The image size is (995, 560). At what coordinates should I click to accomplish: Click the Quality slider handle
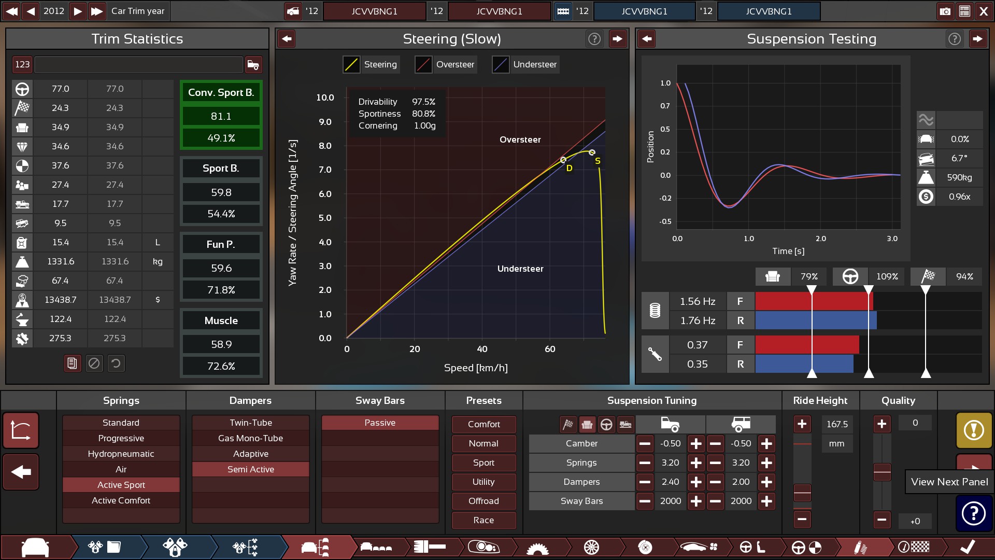tap(882, 472)
